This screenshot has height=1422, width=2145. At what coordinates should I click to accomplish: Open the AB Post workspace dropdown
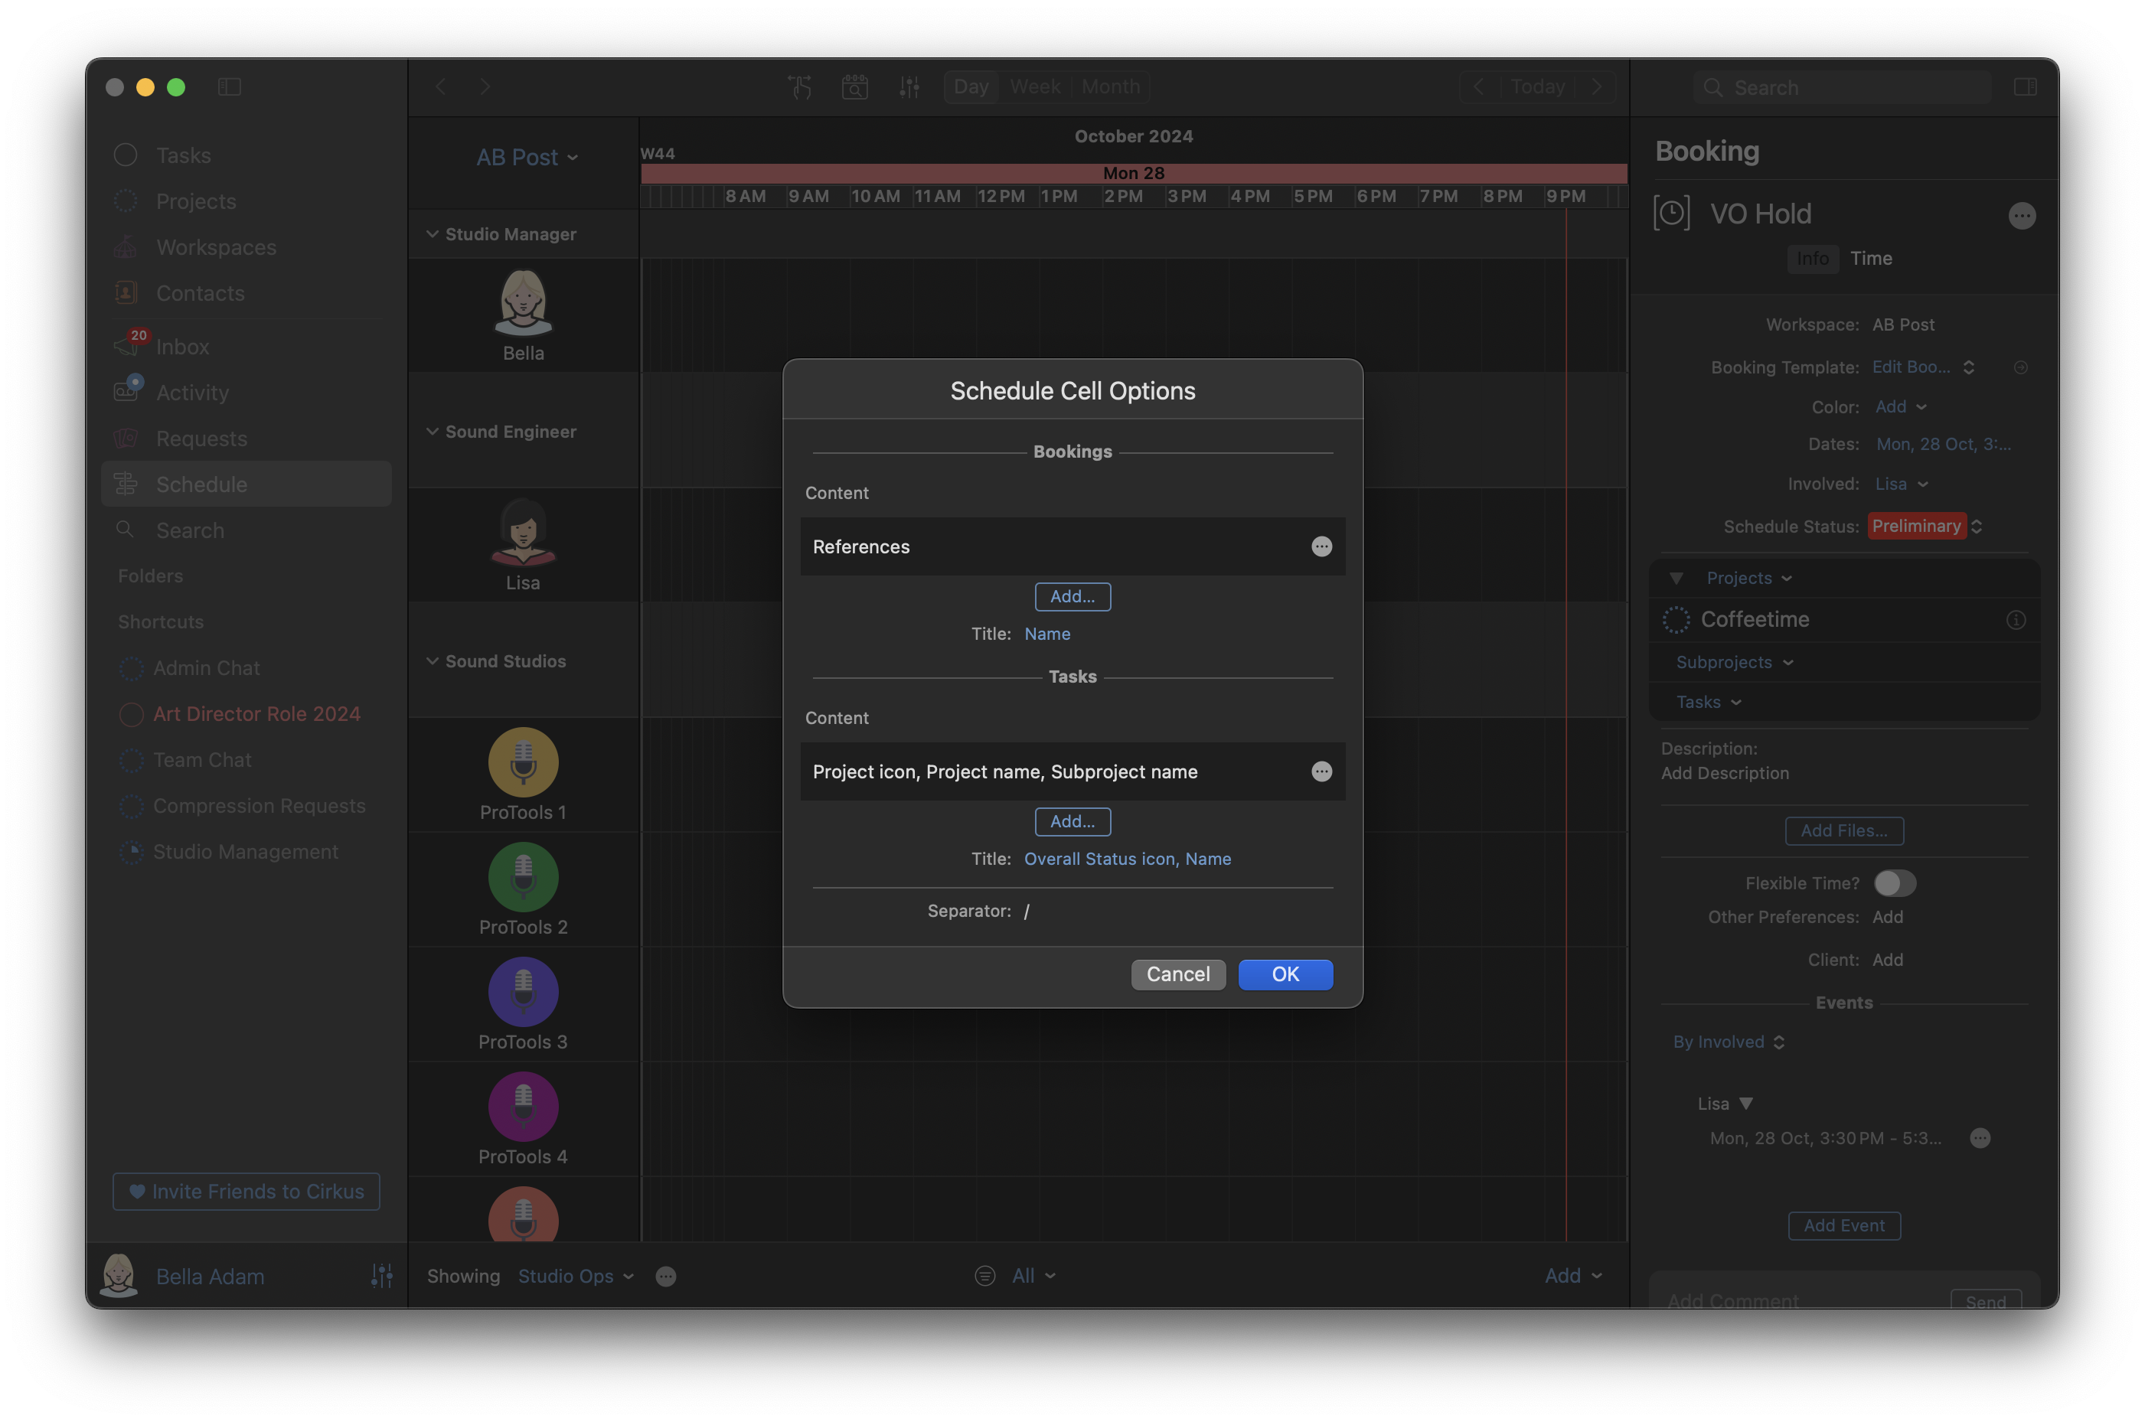527,157
